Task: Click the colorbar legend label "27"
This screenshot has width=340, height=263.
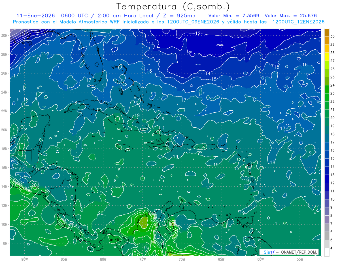Action: pos(333,61)
